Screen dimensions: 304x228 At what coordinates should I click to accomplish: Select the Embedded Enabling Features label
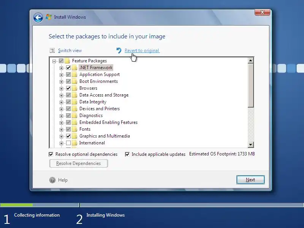click(108, 122)
